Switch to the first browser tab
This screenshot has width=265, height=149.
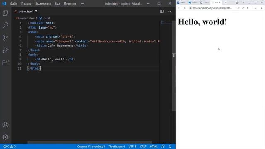coord(181,2)
